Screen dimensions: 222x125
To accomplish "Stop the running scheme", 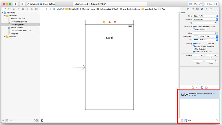I will point(22,4).
